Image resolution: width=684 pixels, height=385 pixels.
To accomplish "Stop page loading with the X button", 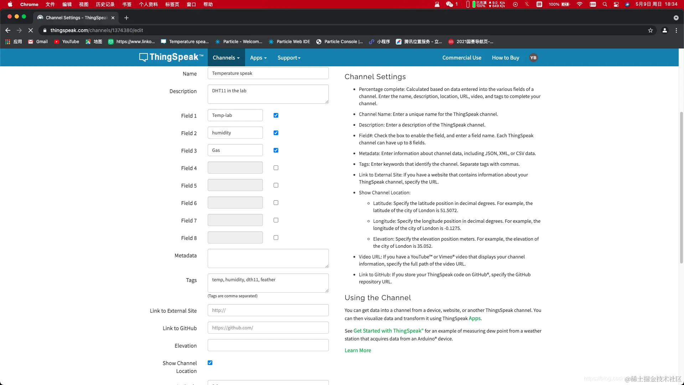I will pyautogui.click(x=30, y=30).
